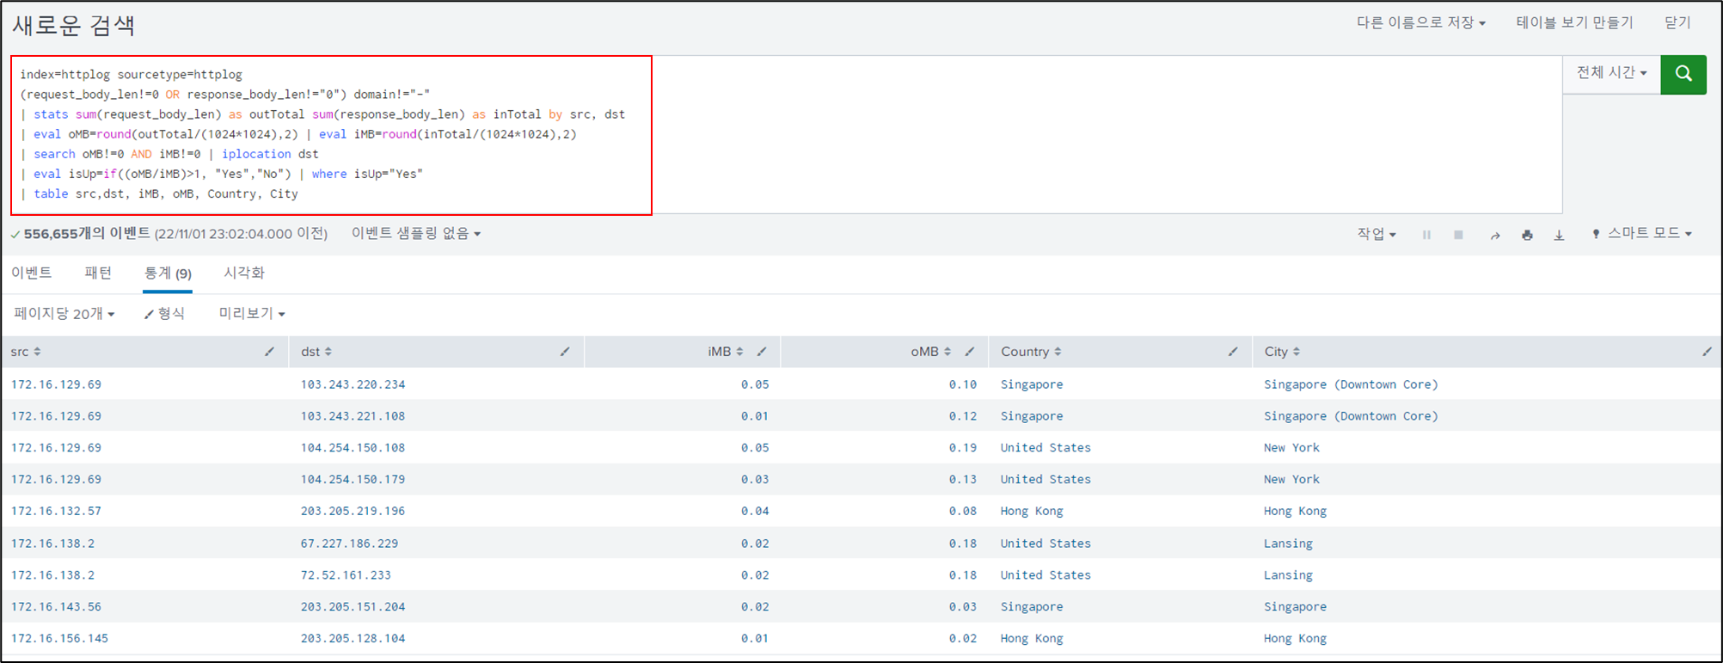1723x663 pixels.
Task: Click dst value 203.205.151.204
Action: (353, 607)
